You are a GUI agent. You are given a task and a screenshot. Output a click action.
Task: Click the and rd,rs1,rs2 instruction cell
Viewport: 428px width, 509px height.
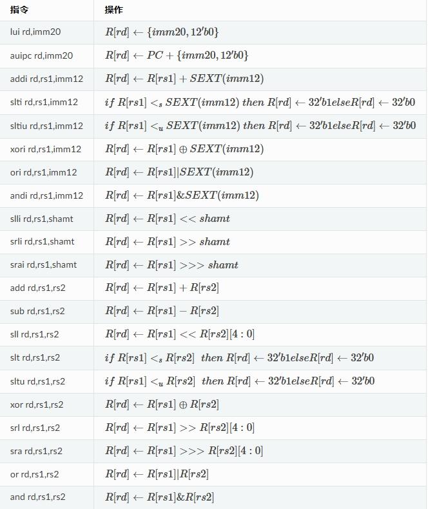click(x=37, y=497)
